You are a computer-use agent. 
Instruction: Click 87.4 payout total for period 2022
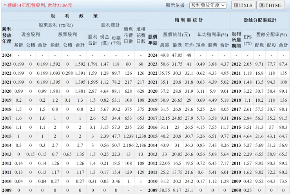coord(283,64)
